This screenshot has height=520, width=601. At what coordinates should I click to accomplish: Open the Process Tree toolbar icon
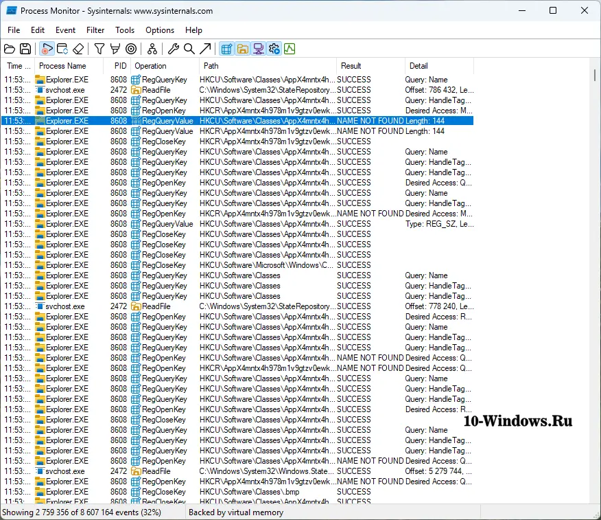(152, 49)
